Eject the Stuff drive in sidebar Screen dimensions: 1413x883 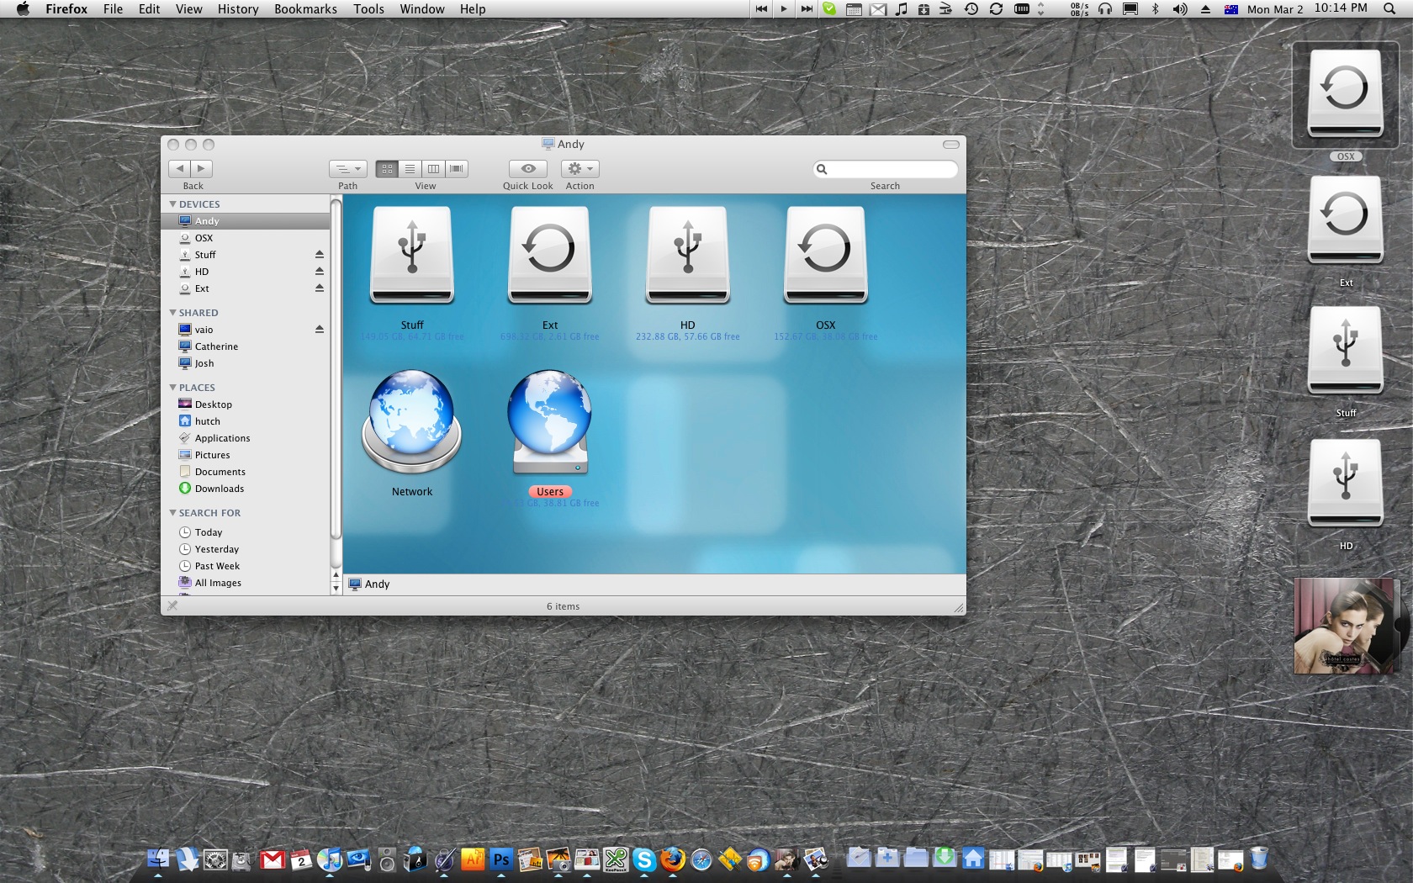tap(320, 254)
